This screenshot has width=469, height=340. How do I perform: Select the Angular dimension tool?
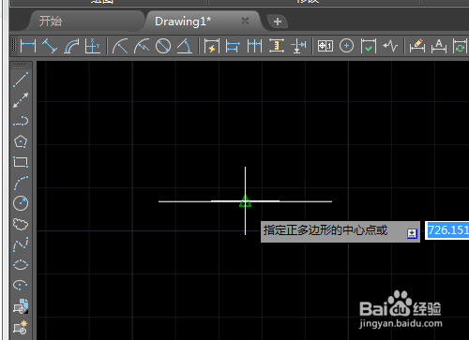click(185, 46)
